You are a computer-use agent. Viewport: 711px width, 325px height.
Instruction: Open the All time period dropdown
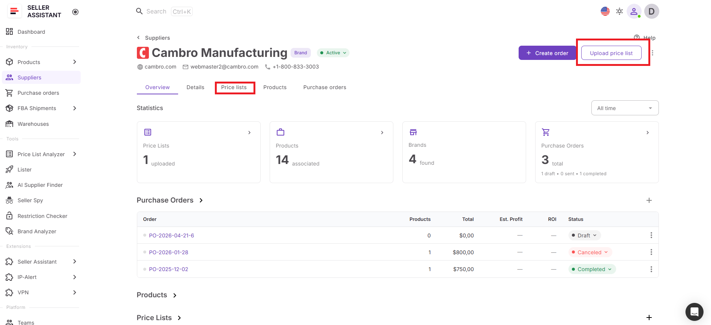point(625,108)
